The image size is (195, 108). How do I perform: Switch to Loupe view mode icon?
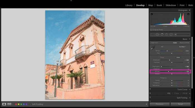[x=4, y=104]
